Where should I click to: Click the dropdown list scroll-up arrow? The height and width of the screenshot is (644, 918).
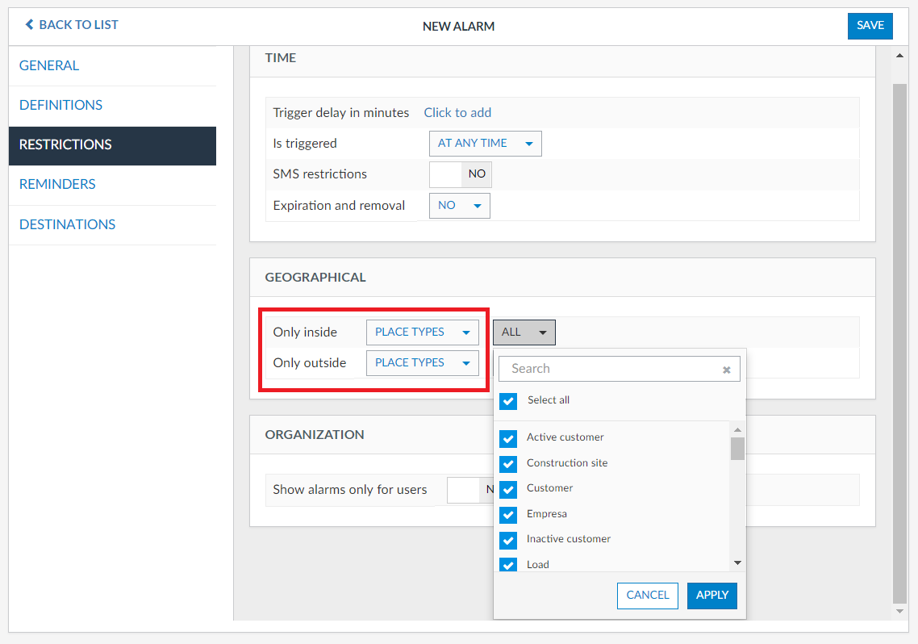coord(737,430)
